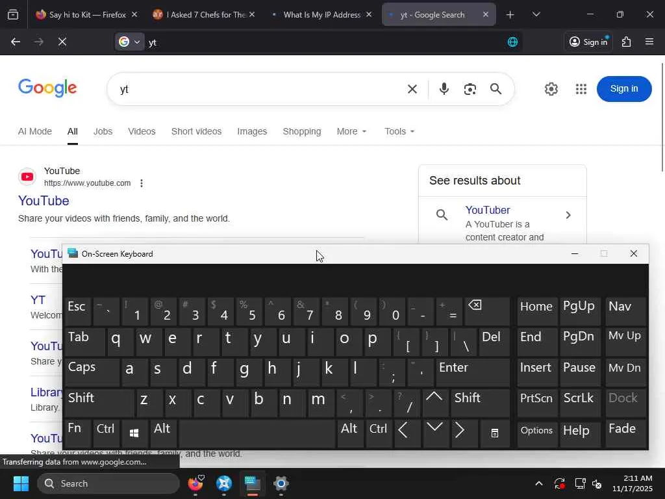Click the down arrow key on On-Screen Keyboard
The image size is (665, 499).
pyautogui.click(x=435, y=433)
